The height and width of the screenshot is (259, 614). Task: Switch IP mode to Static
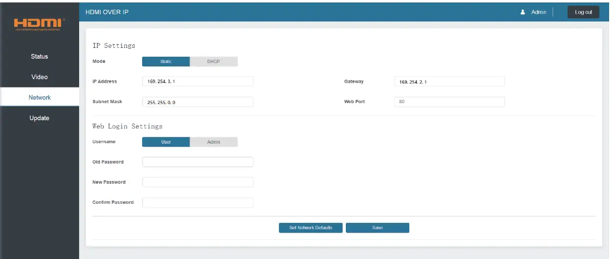[166, 62]
